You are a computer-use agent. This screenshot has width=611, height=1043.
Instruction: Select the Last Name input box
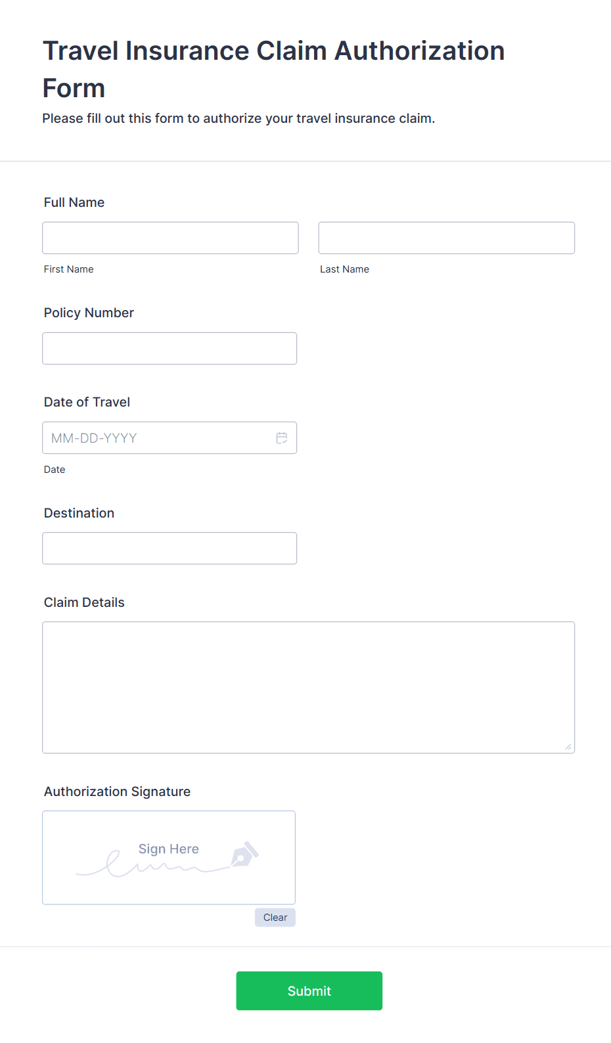(x=446, y=238)
